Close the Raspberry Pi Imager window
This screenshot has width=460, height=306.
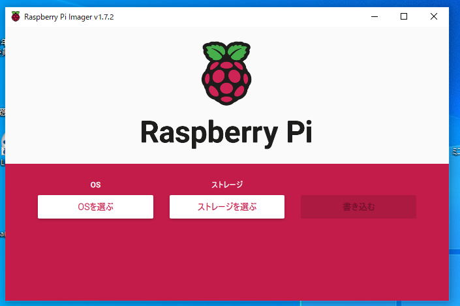(434, 17)
